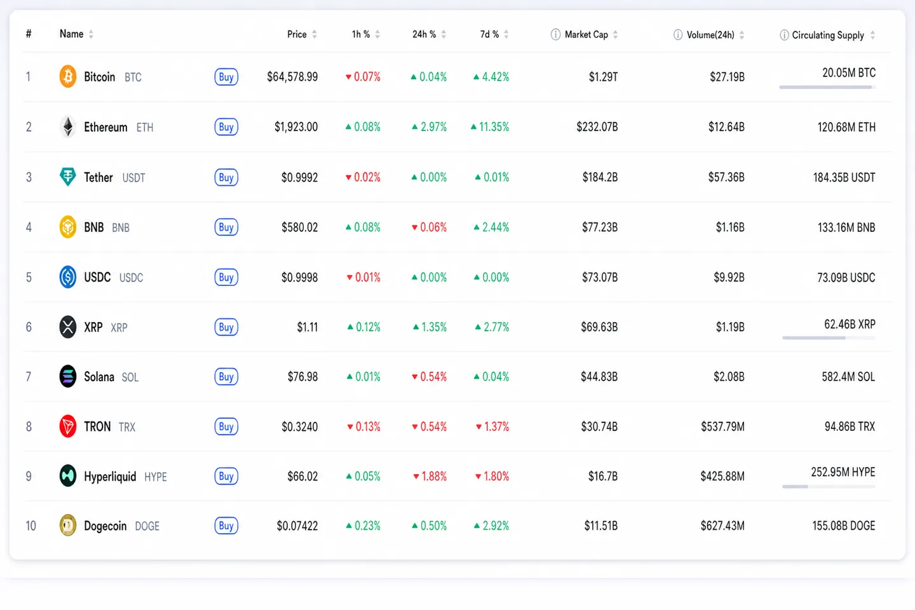Click the Dogecoin coin logo icon
This screenshot has height=610, width=915.
[x=68, y=525]
